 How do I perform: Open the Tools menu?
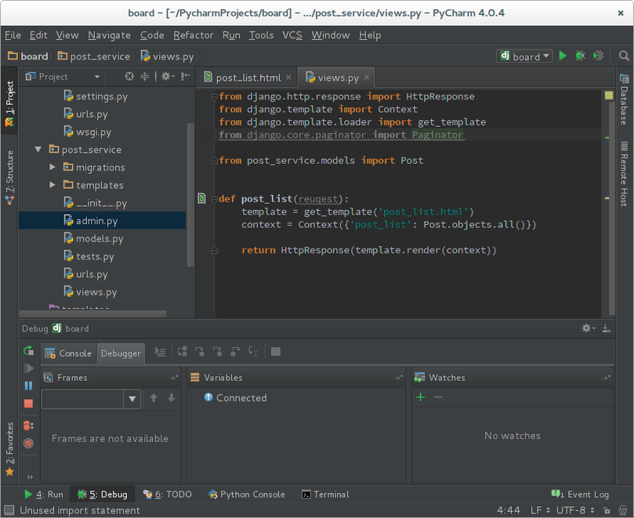261,35
